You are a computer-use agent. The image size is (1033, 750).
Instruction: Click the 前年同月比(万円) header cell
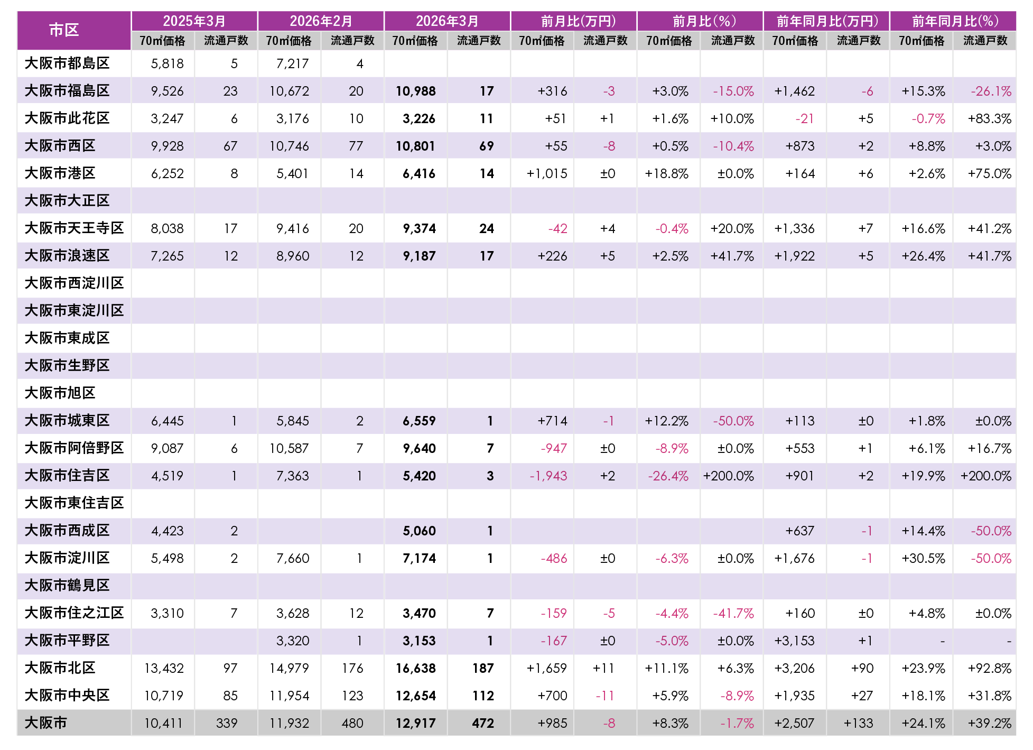826,21
